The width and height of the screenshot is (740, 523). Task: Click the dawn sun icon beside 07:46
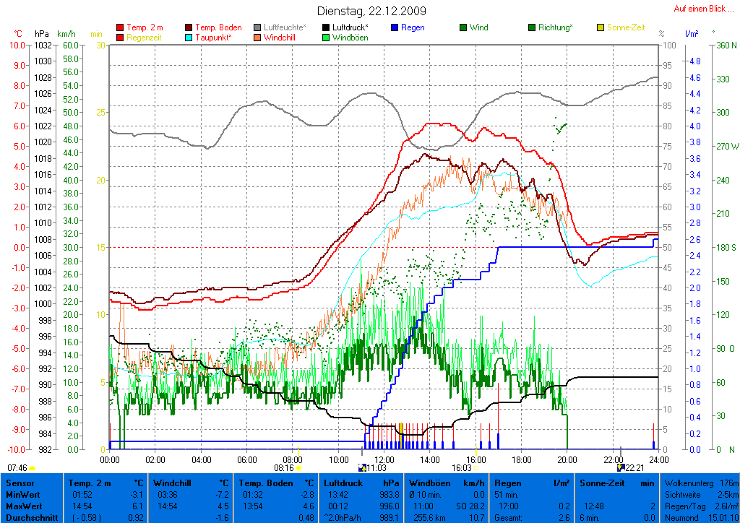pos(32,468)
